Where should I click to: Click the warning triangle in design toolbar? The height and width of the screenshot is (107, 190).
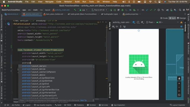tap(181, 22)
